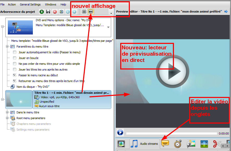Viewport: 231px width, 151px height.
Task: Open the General Settings menu
Action: click(x=30, y=4)
